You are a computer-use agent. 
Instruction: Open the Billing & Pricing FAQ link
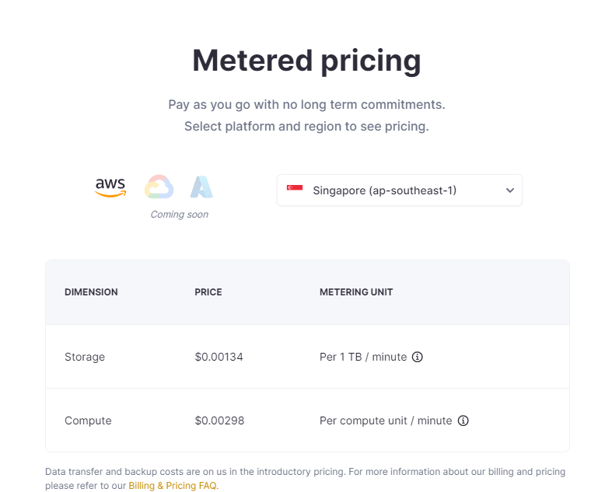click(173, 486)
